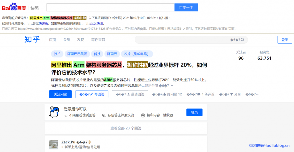Open the 等你来答 nav item
294x152 pixels.
click(x=98, y=40)
